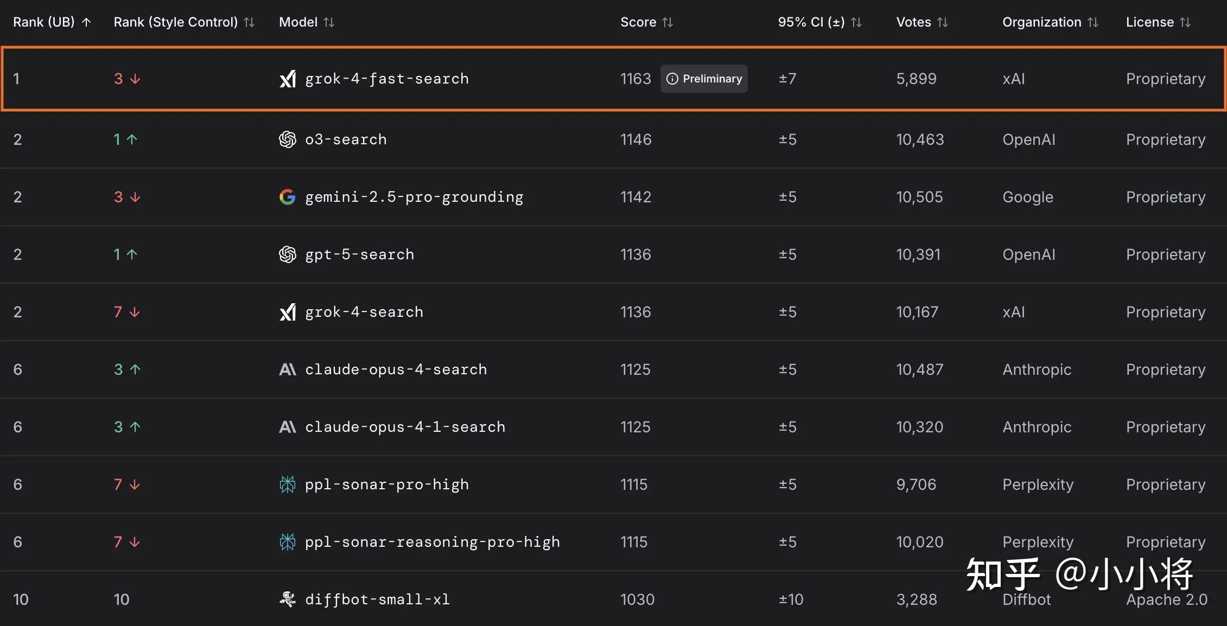Sort by Score using its sort arrows
The image size is (1227, 626).
pos(667,22)
